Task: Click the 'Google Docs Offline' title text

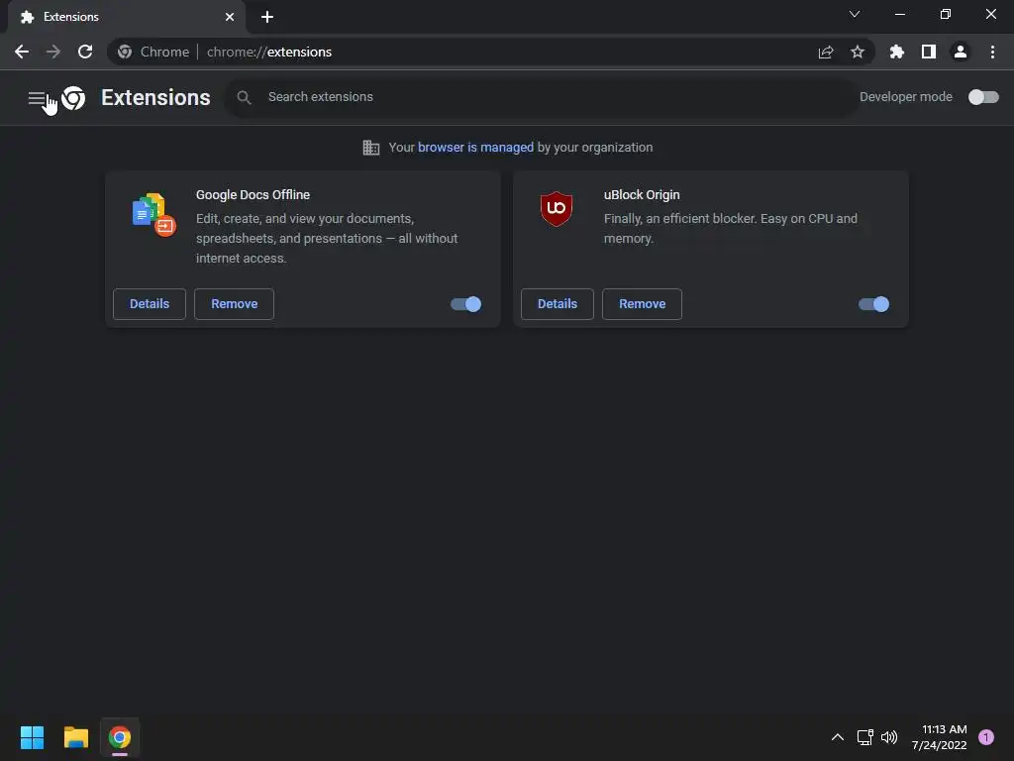Action: [x=253, y=195]
